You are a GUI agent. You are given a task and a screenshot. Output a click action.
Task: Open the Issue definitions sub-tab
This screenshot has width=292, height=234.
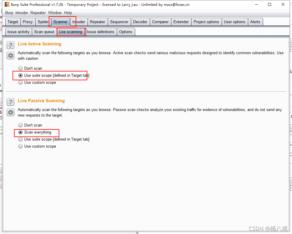click(x=100, y=32)
